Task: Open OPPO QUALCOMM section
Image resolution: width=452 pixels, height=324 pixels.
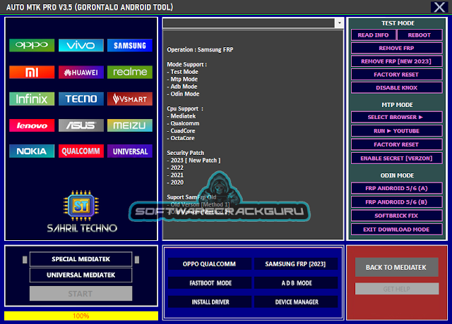Action: (x=210, y=264)
